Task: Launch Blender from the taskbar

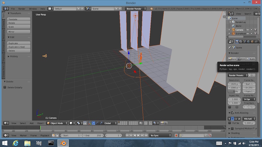Action: point(63,143)
